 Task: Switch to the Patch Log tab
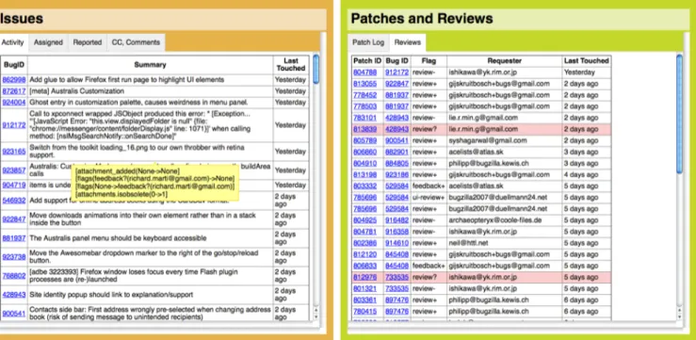(x=368, y=42)
